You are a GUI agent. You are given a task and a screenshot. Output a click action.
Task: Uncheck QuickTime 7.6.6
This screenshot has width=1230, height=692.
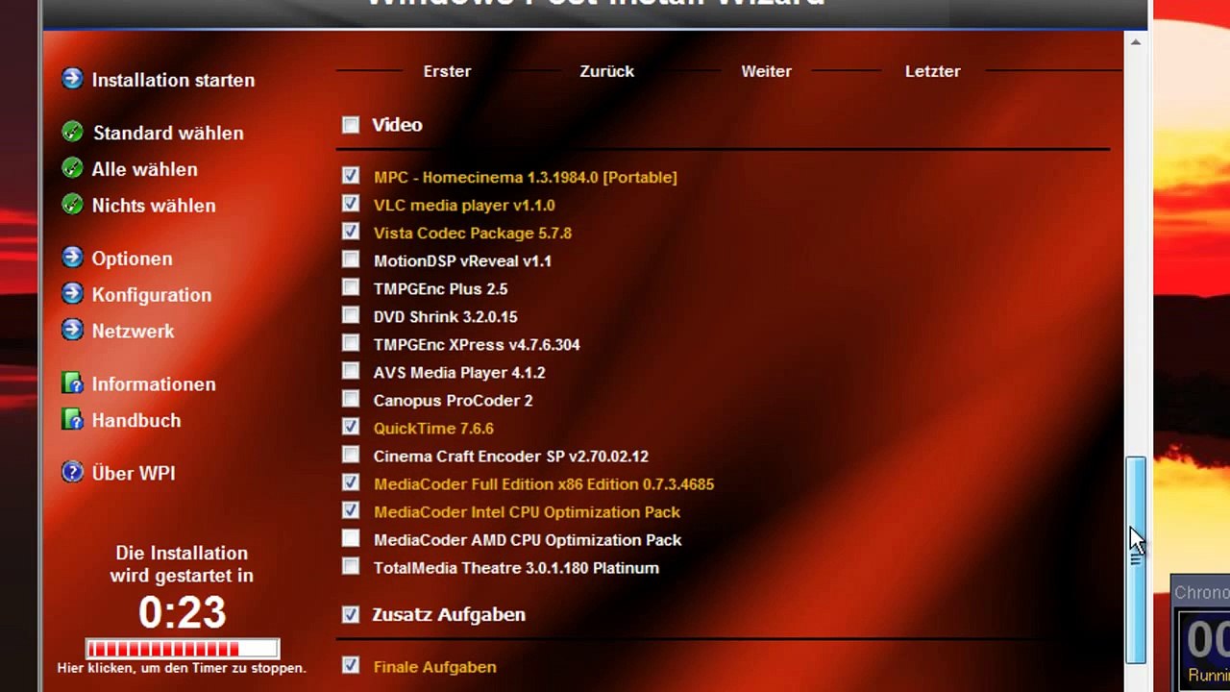click(x=351, y=427)
